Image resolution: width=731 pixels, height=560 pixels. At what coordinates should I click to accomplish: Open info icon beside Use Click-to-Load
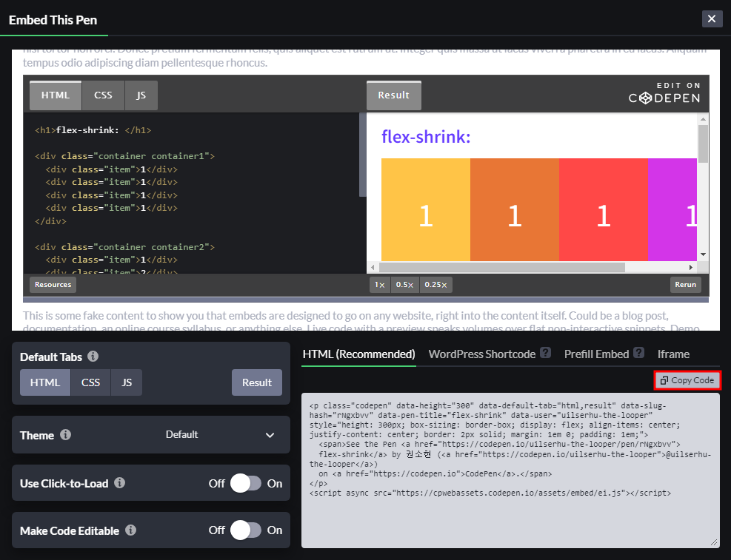click(x=119, y=483)
